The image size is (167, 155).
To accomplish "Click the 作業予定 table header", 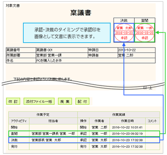I will pos(43,115).
